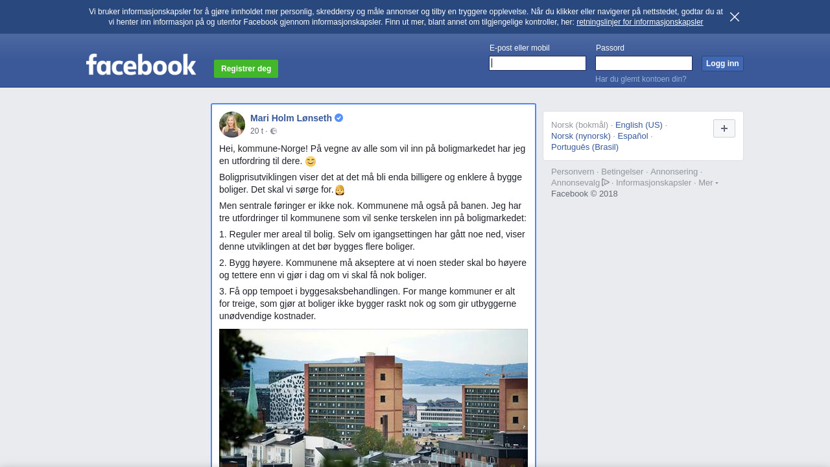This screenshot has height=467, width=830.
Task: Switch language to English (US)
Action: [639, 125]
